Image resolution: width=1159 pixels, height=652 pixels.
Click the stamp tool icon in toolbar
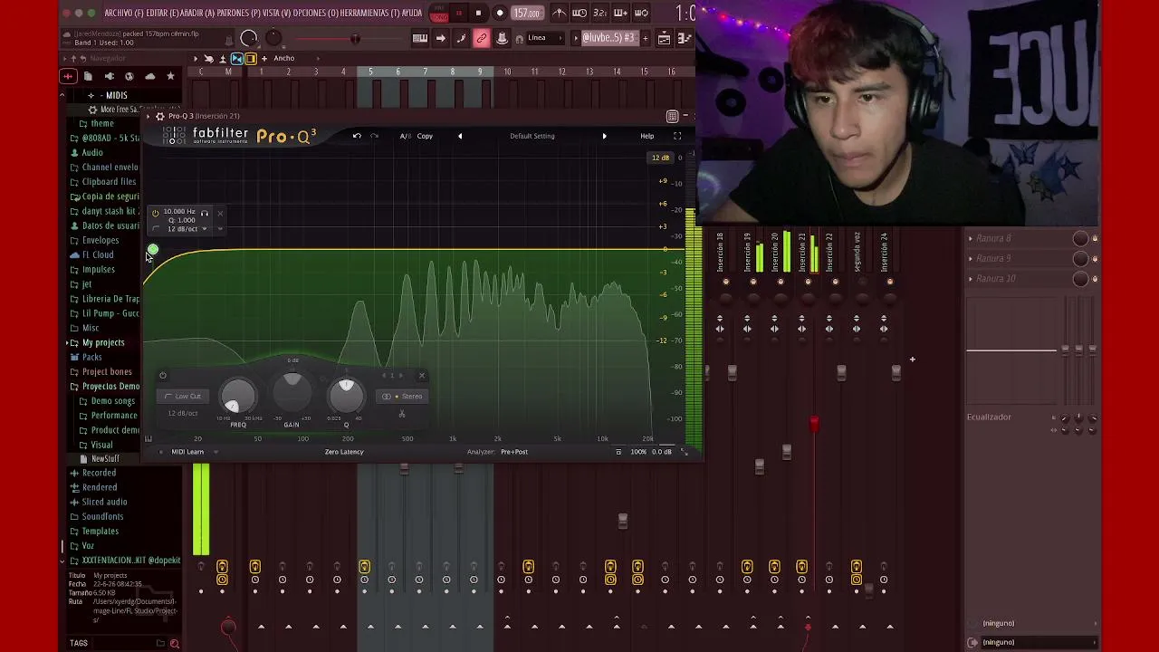click(501, 38)
